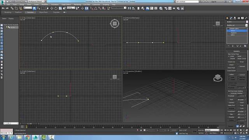Viewport: 249px width, 140px height.
Task: Toggle the Snaps Toggle button
Action: pos(91,8)
